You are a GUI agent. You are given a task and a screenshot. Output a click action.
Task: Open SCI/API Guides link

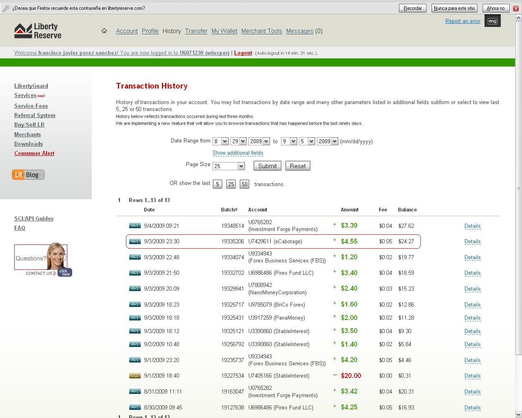(34, 218)
